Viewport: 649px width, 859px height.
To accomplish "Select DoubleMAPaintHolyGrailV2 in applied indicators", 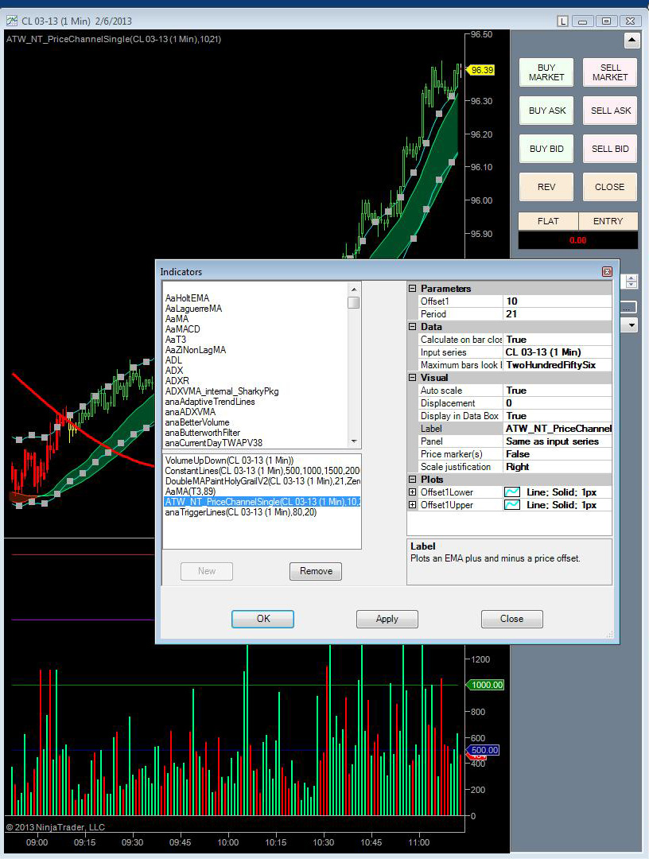I will click(x=262, y=481).
